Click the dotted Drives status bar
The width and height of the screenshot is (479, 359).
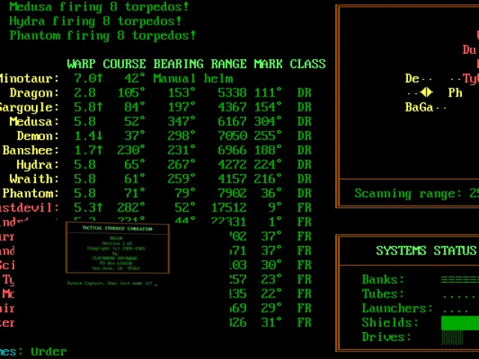[452, 337]
